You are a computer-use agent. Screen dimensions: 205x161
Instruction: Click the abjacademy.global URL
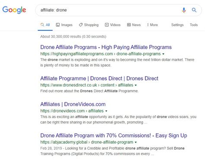tap(86, 142)
